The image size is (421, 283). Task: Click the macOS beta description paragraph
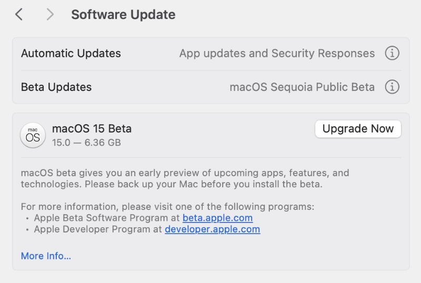tap(184, 178)
